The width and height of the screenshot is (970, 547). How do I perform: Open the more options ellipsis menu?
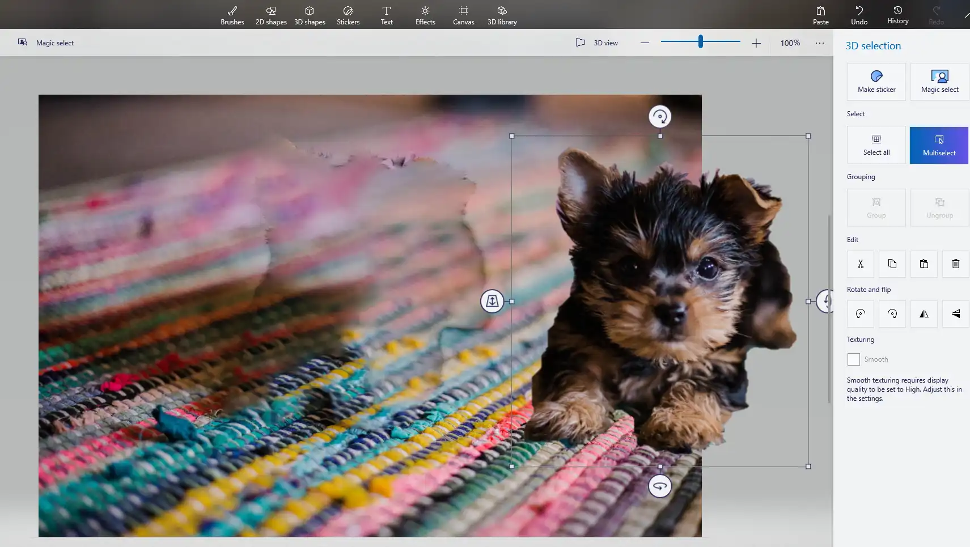click(x=820, y=43)
